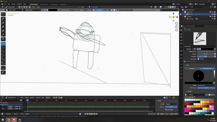Select the Polyline tool
Screen dimensions: 217x122
point(3,48)
